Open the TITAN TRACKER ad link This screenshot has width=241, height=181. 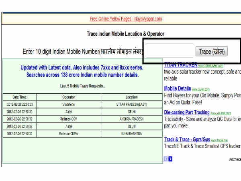pyautogui.click(x=181, y=65)
